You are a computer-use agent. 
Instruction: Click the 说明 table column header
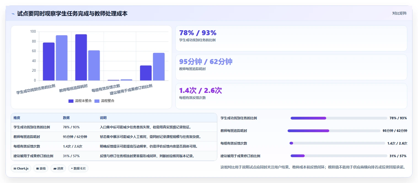103,118
